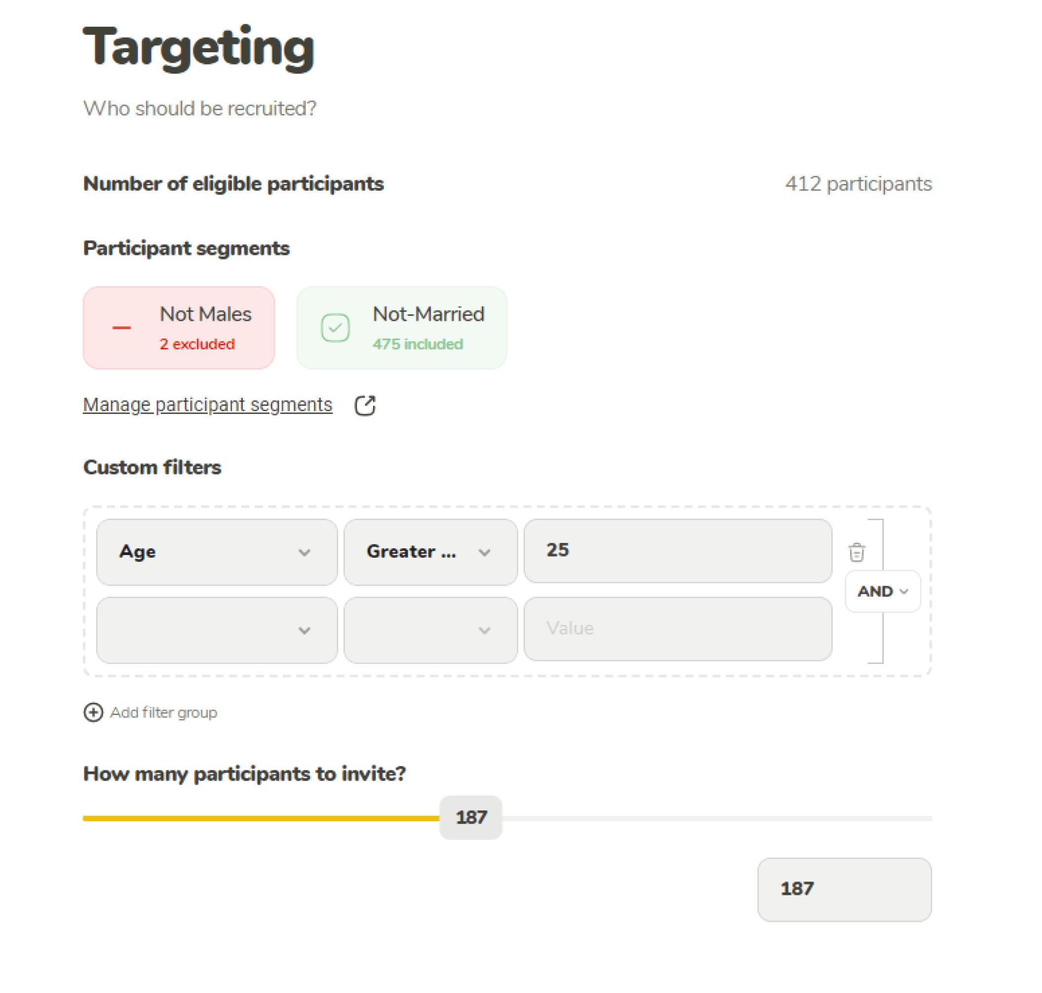
Task: Open the empty second-row operator dropdown
Action: coord(430,630)
